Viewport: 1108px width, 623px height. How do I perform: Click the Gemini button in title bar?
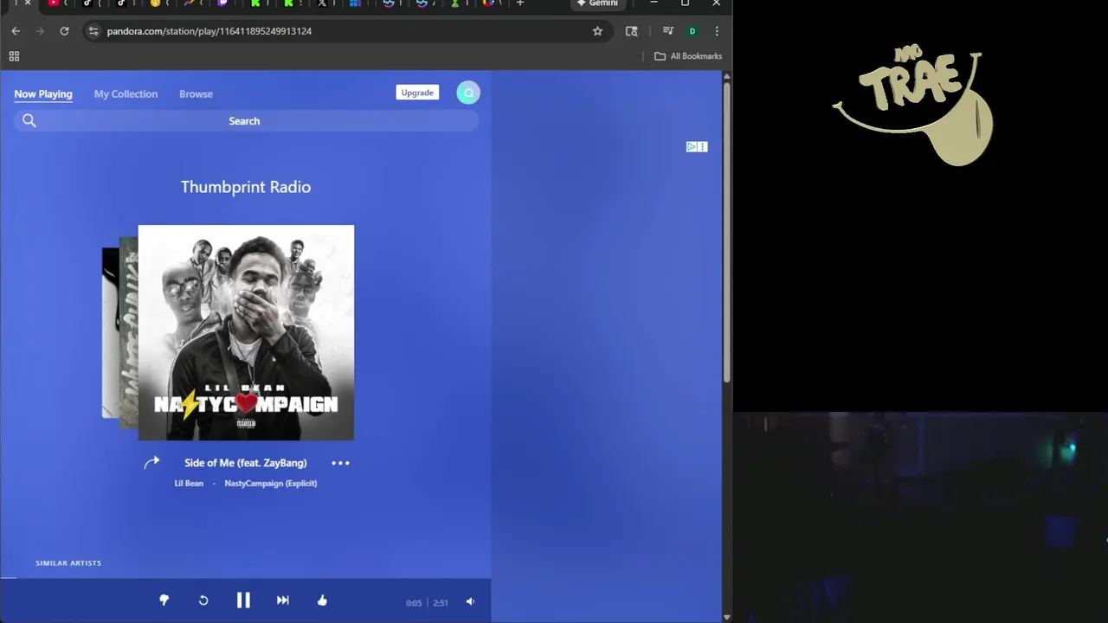597,3
